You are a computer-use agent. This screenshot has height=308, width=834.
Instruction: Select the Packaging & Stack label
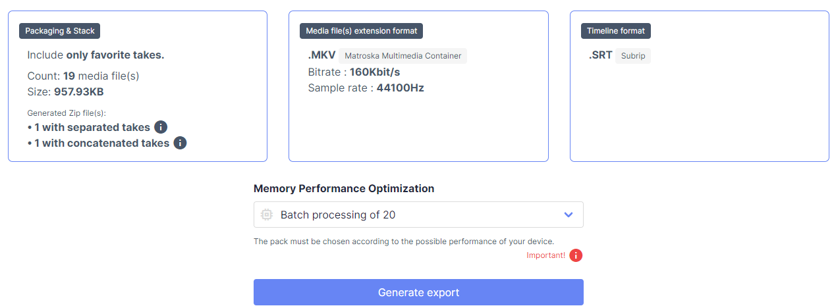(x=60, y=31)
